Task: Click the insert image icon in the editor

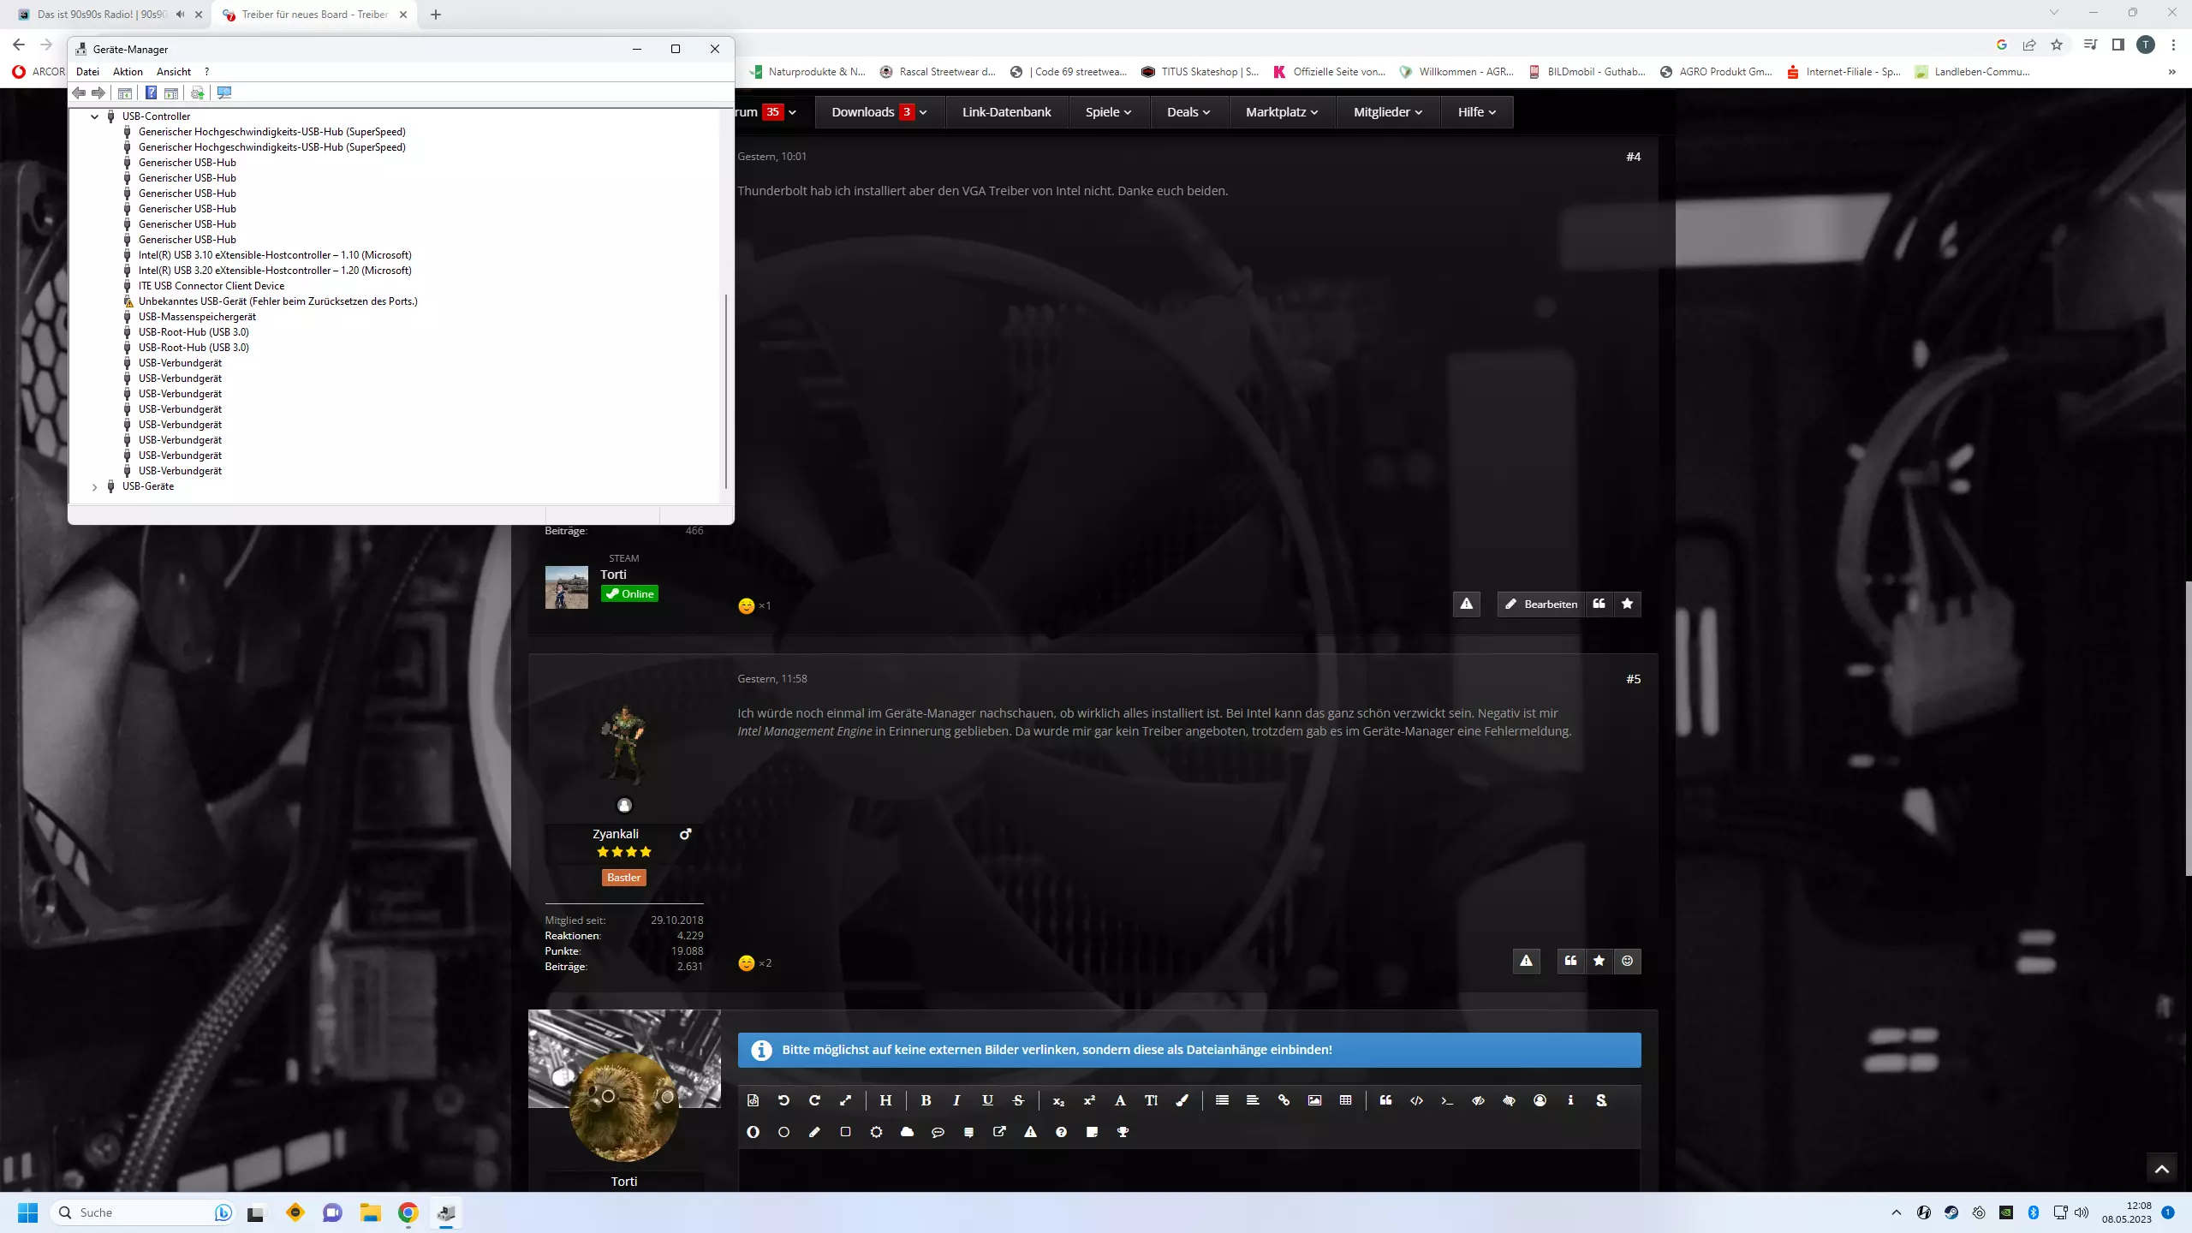Action: (x=1314, y=1100)
